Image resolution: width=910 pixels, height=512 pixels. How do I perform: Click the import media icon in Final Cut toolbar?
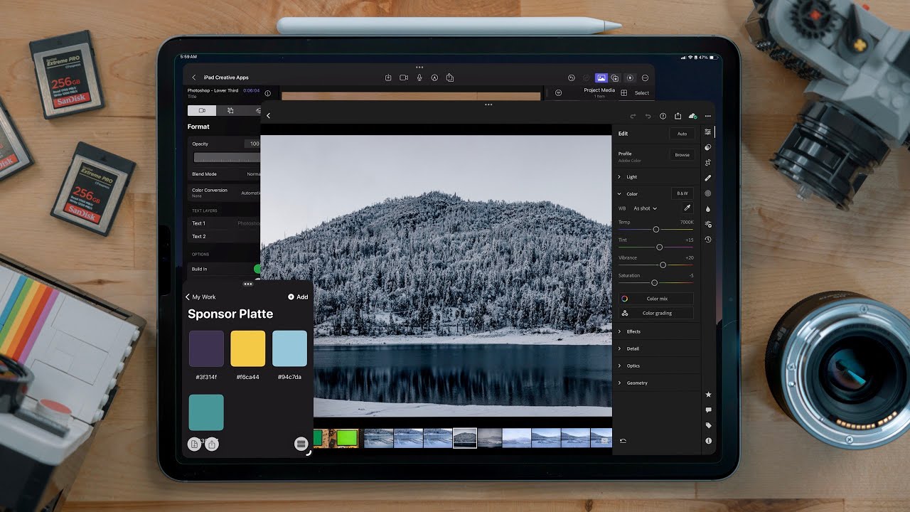(388, 78)
